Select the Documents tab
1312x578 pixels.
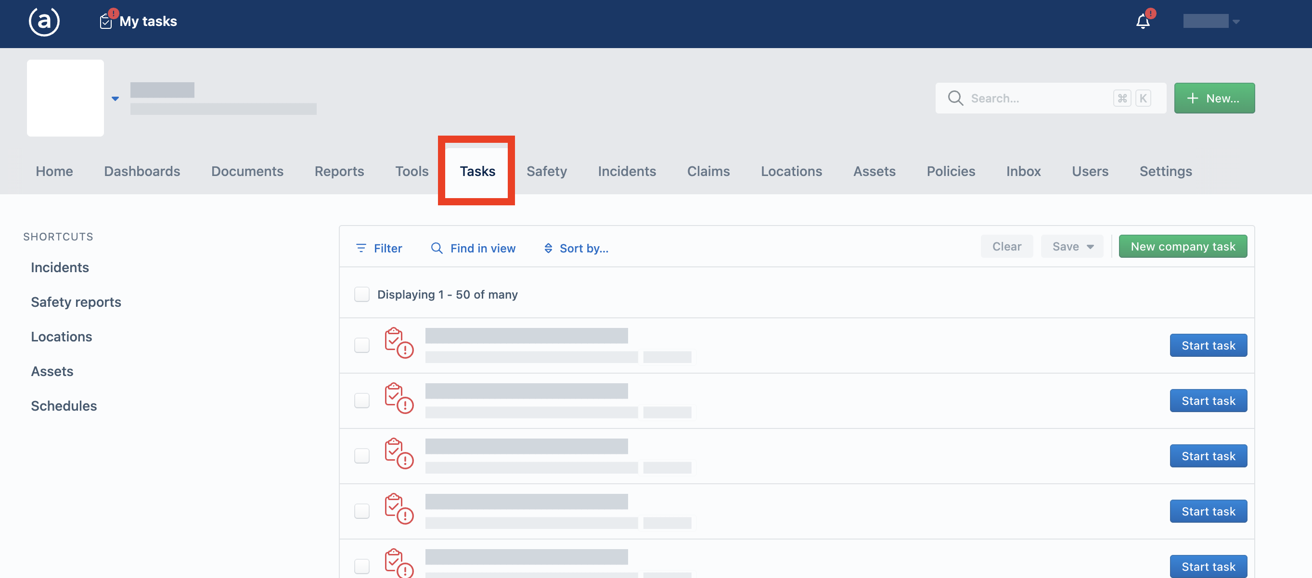[247, 171]
